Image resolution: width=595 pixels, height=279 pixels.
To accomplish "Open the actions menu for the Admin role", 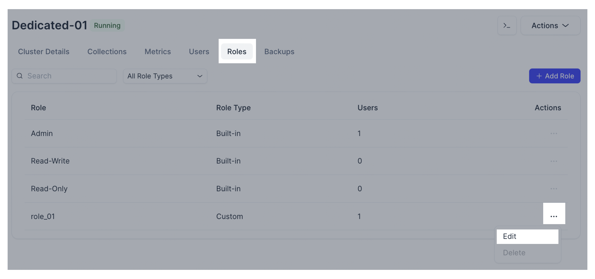I will [554, 133].
